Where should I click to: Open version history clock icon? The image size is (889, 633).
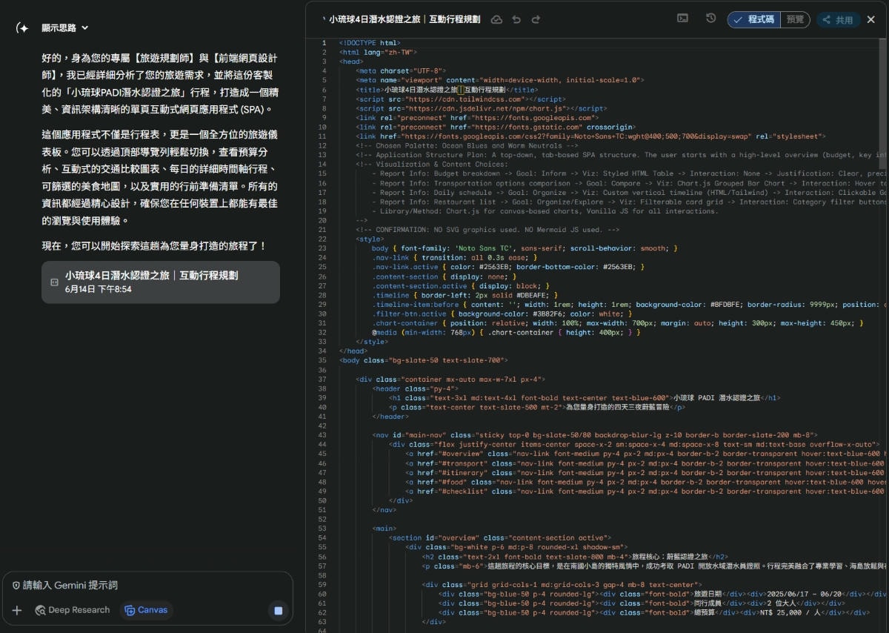[710, 19]
